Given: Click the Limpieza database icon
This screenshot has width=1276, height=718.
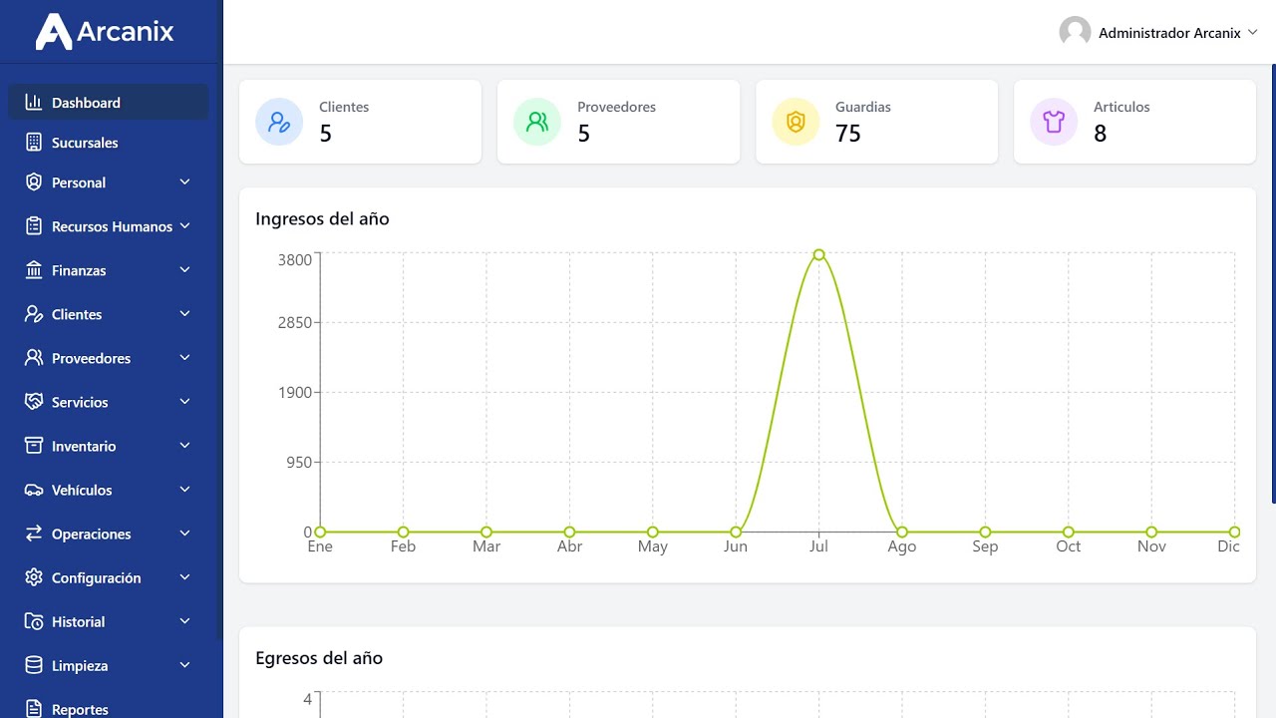Looking at the screenshot, I should click(x=34, y=665).
